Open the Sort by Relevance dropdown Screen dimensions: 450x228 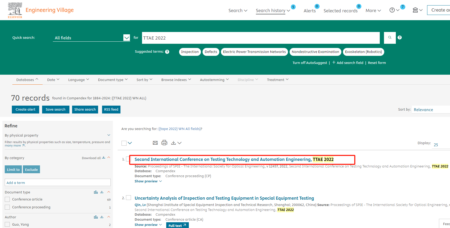pos(431,110)
